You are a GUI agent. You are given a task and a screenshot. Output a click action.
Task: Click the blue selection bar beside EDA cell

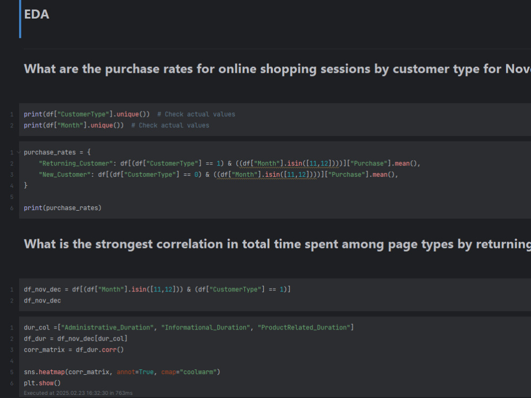coord(20,19)
